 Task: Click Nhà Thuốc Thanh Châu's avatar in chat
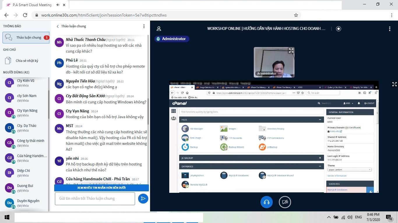click(x=59, y=42)
